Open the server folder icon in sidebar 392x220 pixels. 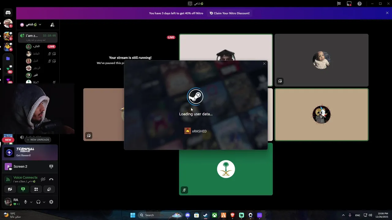point(8,58)
